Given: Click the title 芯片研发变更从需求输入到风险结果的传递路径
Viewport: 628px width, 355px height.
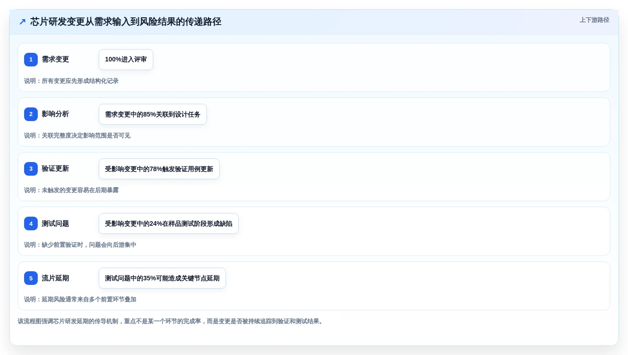Looking at the screenshot, I should click(126, 22).
